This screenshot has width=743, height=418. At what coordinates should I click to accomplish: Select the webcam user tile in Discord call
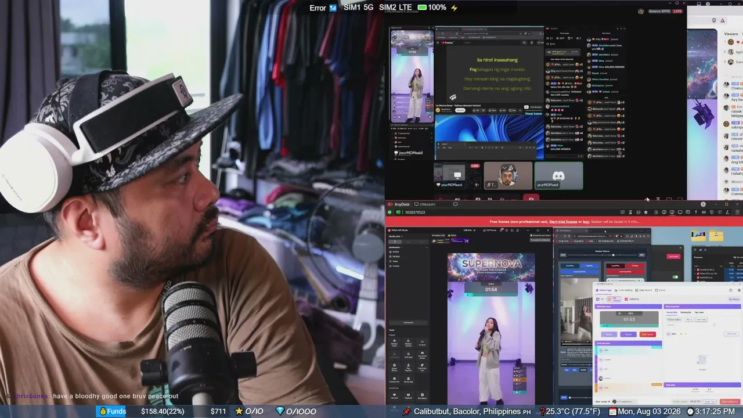508,175
